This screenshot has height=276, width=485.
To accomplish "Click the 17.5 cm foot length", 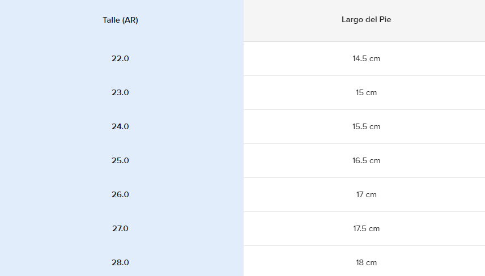I will click(366, 228).
